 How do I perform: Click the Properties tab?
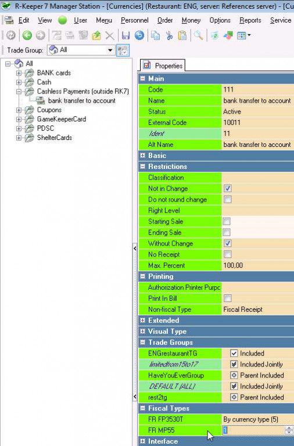click(x=163, y=66)
